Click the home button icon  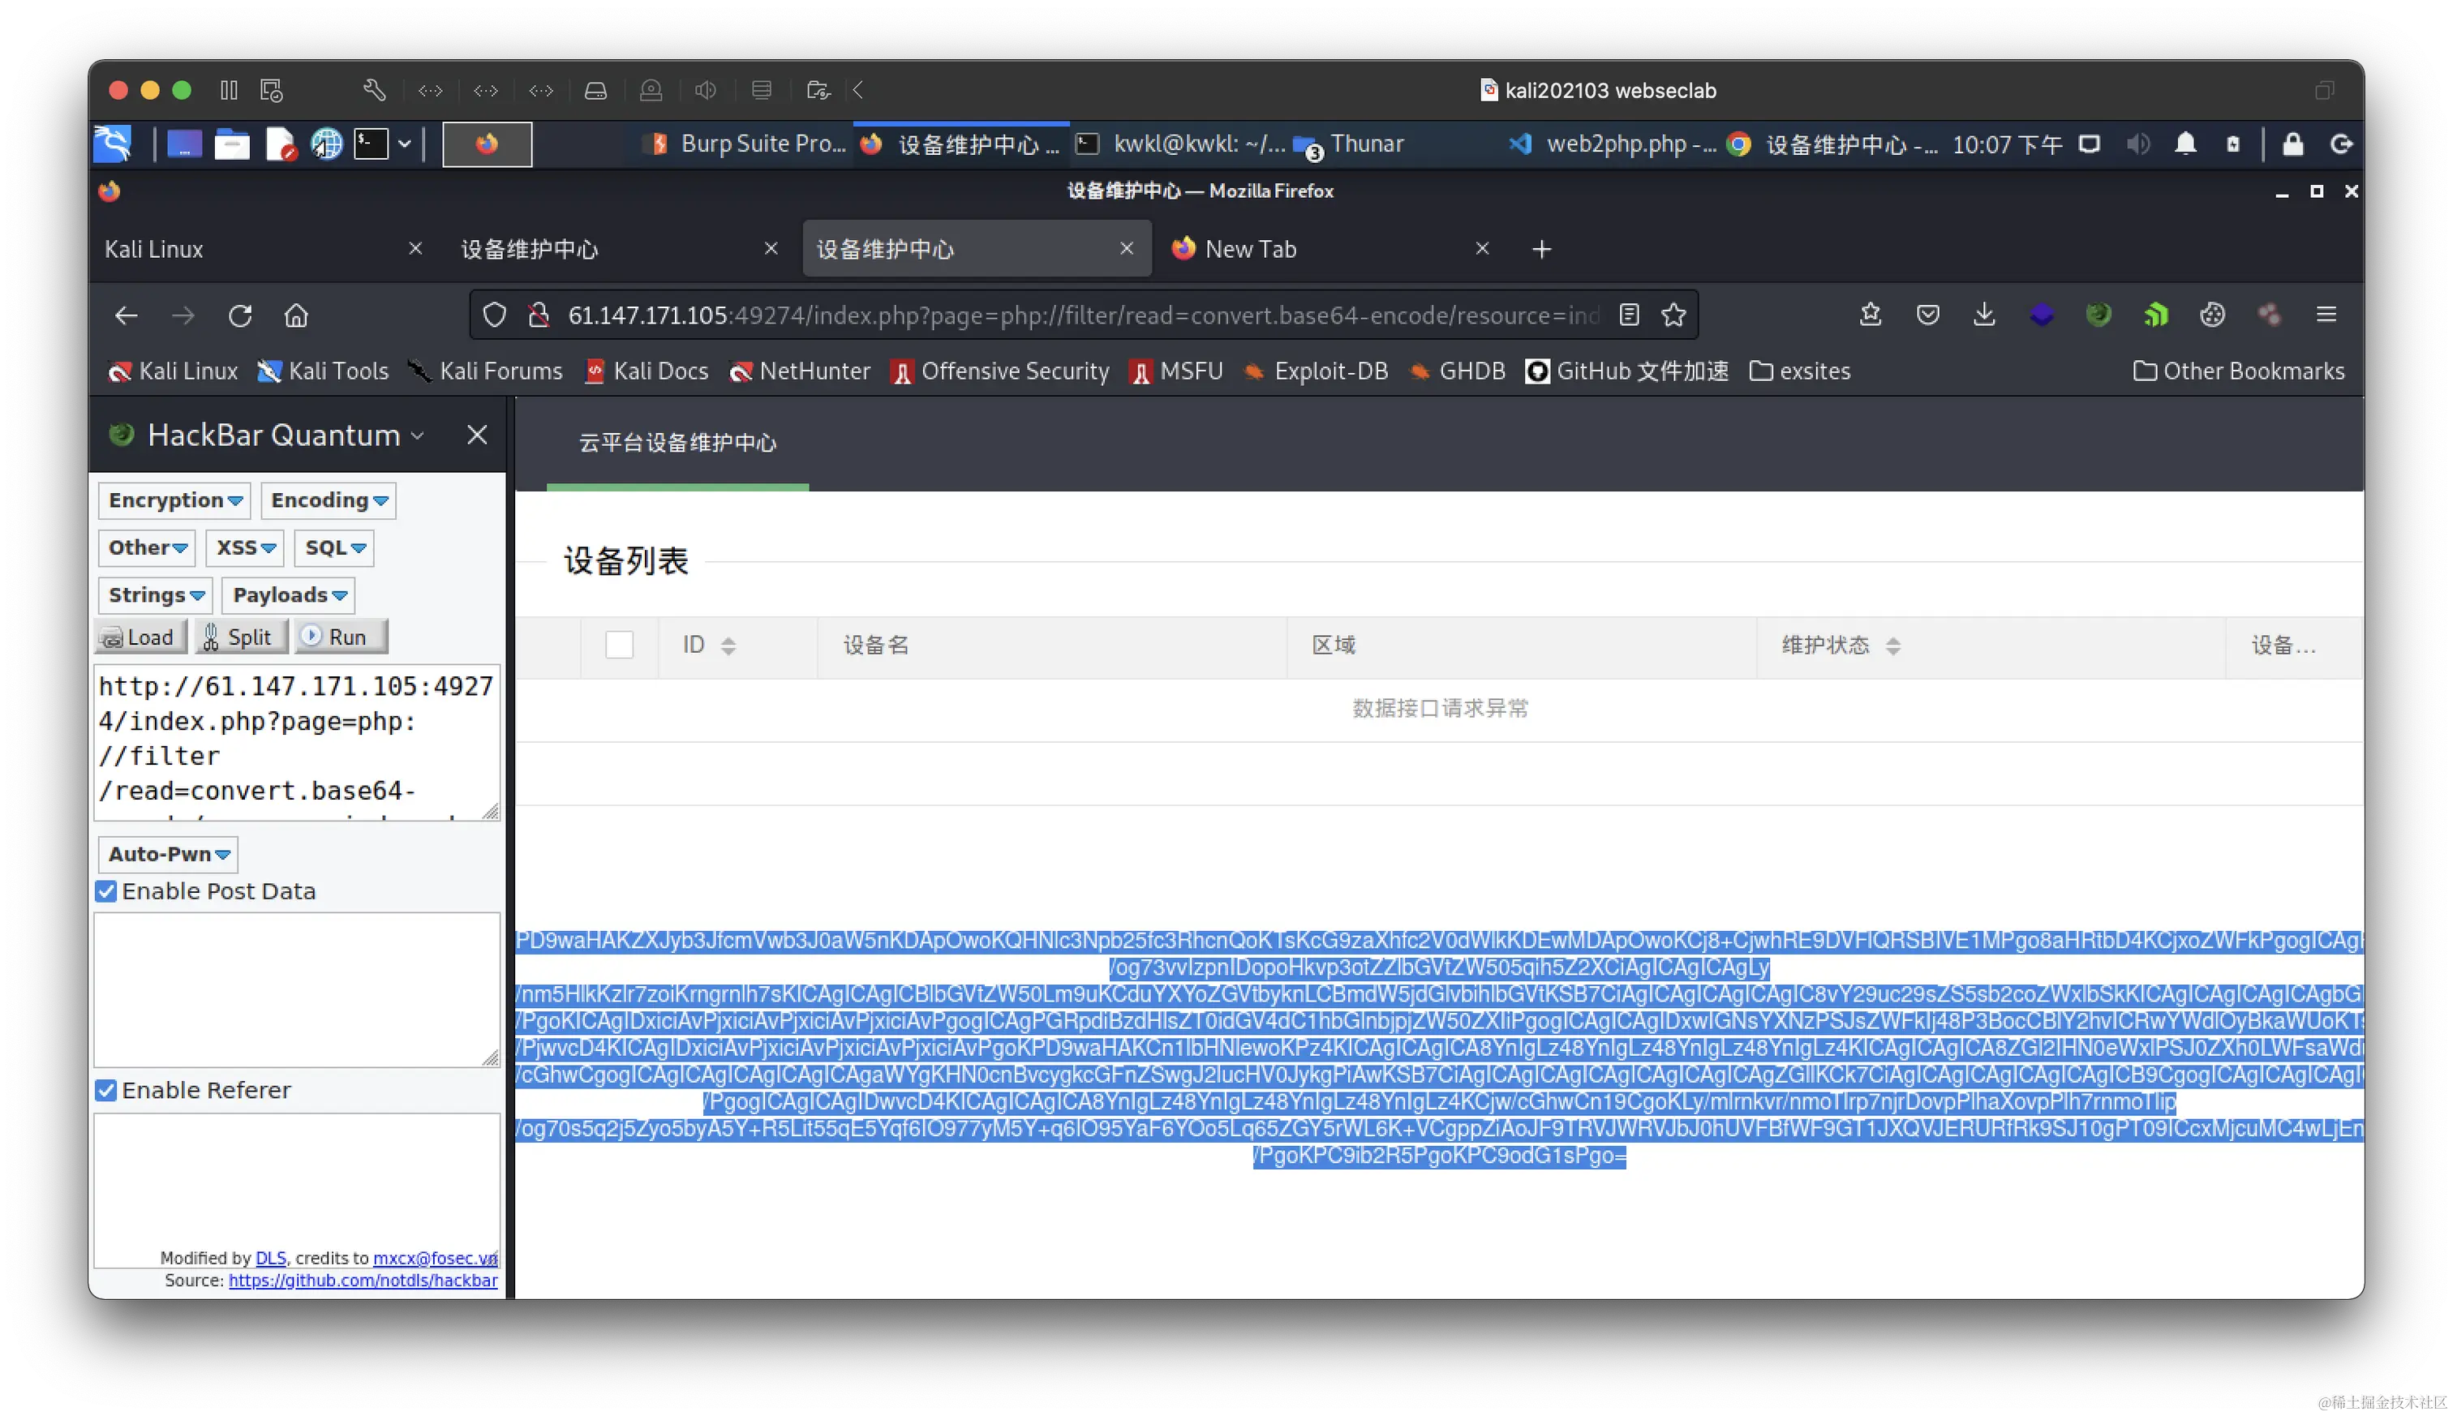pos(297,315)
